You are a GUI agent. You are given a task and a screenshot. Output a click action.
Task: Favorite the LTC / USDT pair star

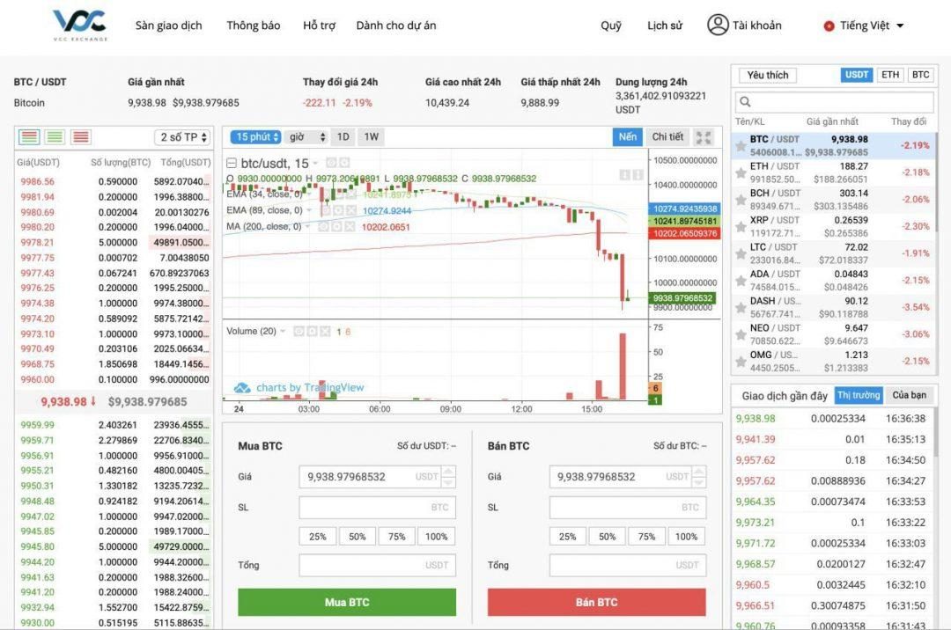point(741,253)
